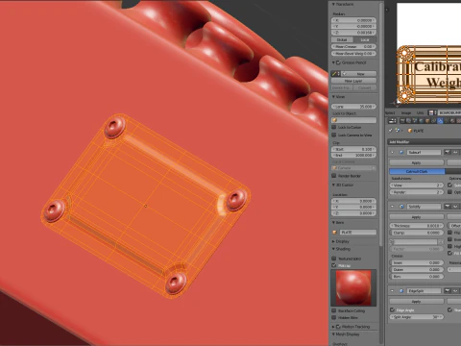461x346 pixels.
Task: Apply the Subsurf modifier
Action: 416,162
